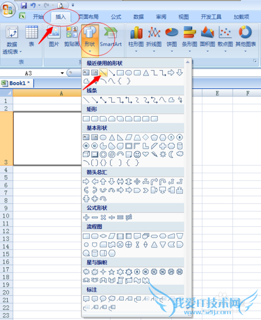The height and width of the screenshot is (320, 261).
Task: Select the first rectangle under 矩形
Action: click(x=86, y=119)
